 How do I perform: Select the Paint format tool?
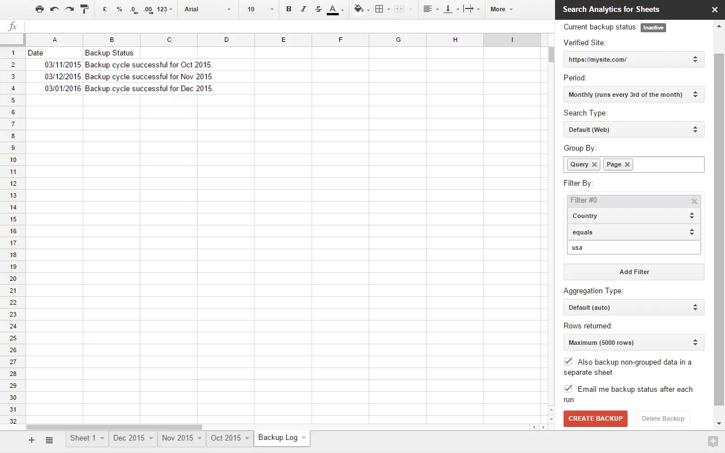point(84,9)
